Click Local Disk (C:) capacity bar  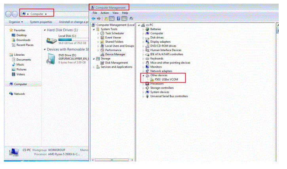(x=73, y=39)
